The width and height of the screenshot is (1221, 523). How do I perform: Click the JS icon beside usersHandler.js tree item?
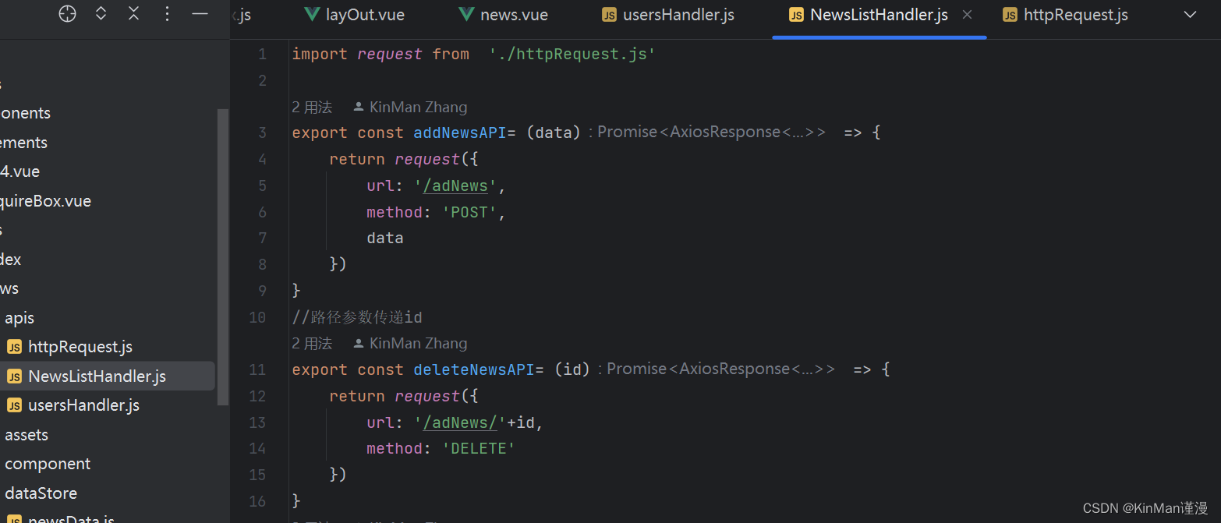click(x=14, y=405)
